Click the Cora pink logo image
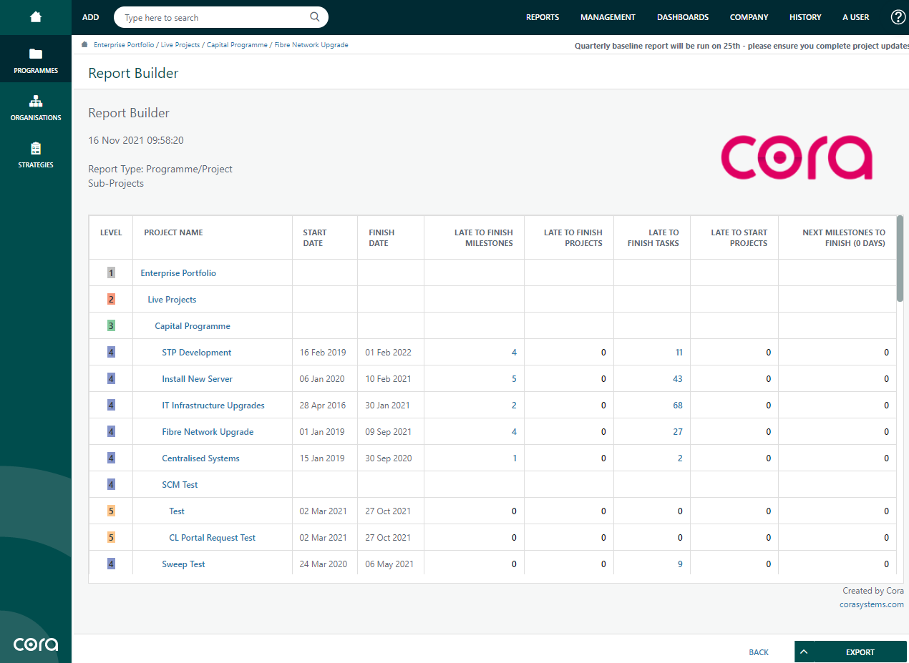 796,157
